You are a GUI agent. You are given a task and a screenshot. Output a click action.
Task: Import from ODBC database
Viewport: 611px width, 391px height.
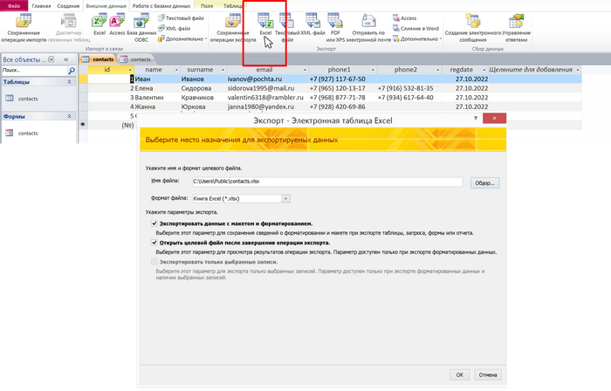click(141, 27)
